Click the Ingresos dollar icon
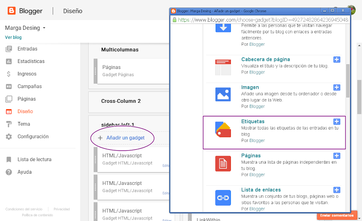Image resolution: width=362 pixels, height=221 pixels. (x=9, y=74)
